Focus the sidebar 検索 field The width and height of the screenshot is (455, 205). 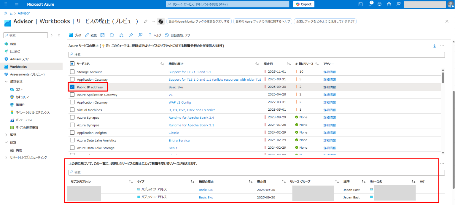[x=26, y=35]
